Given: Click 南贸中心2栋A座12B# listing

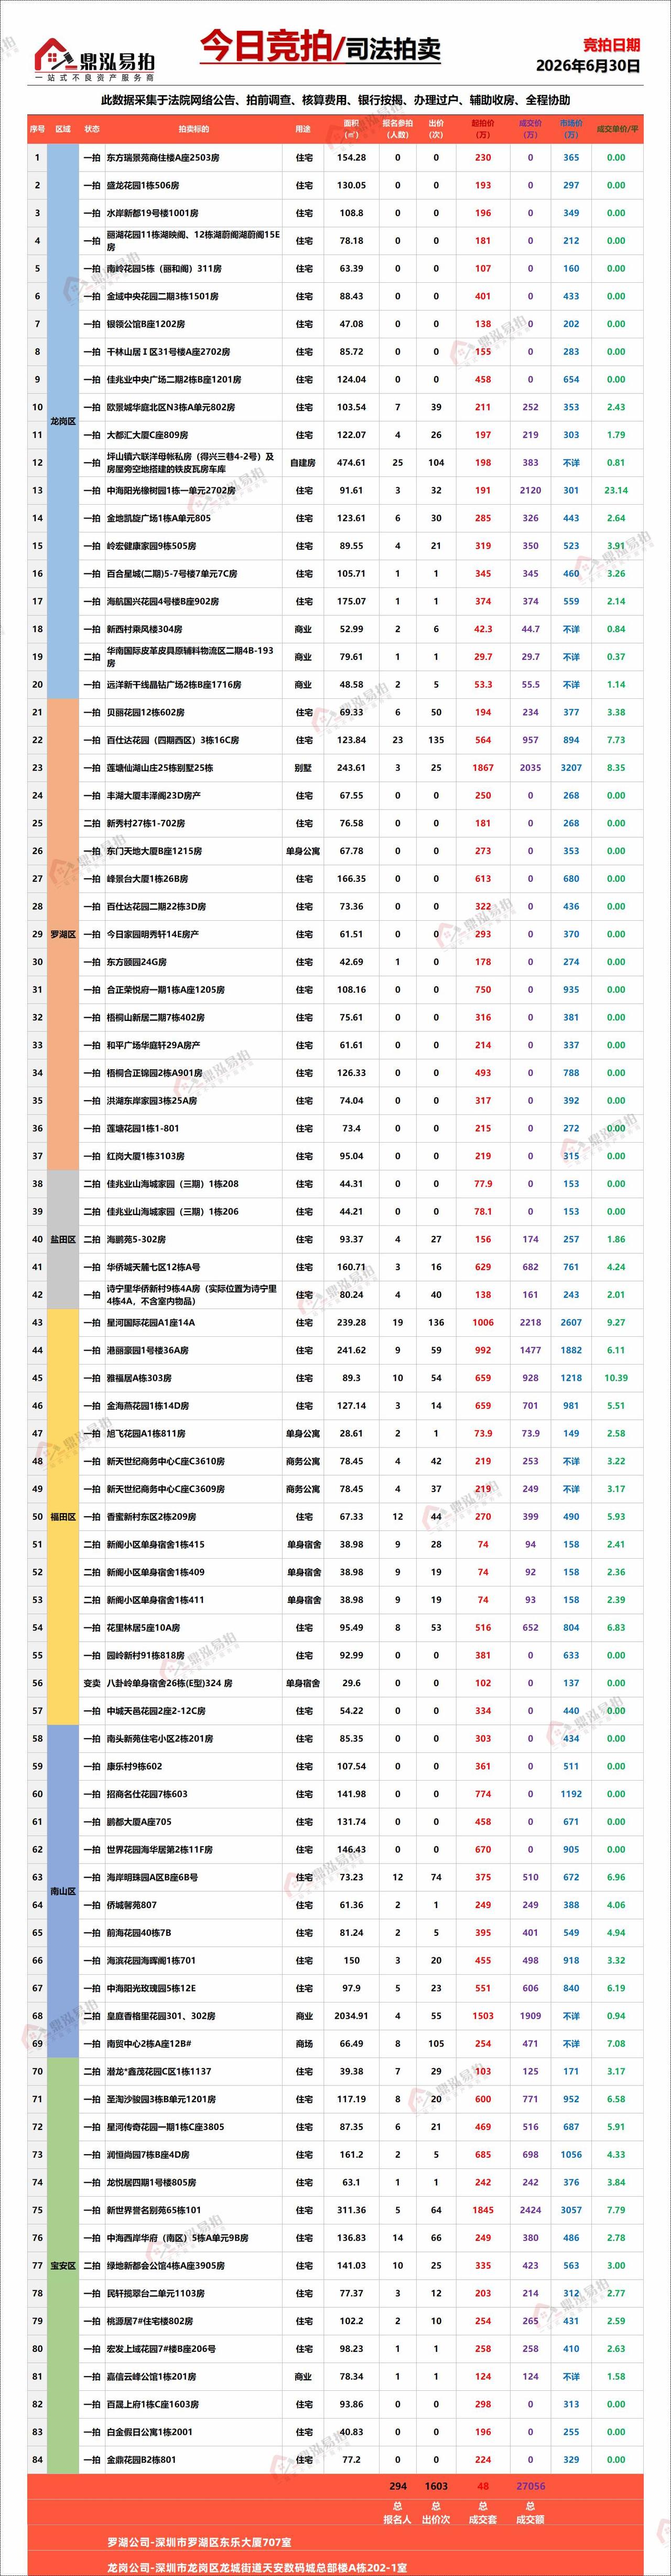Looking at the screenshot, I should (148, 2043).
